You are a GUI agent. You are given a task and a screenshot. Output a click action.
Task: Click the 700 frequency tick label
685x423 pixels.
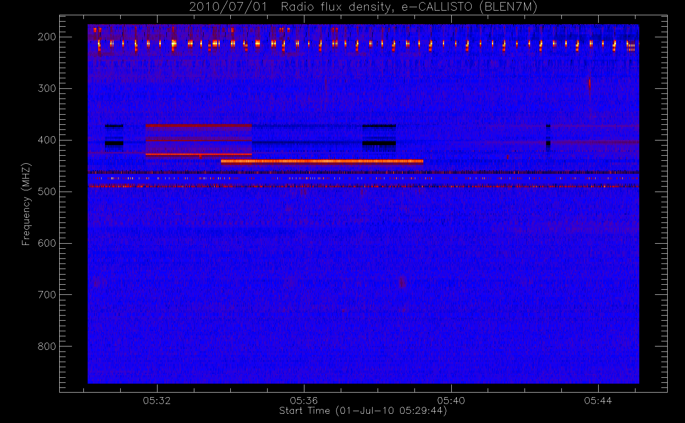click(47, 295)
